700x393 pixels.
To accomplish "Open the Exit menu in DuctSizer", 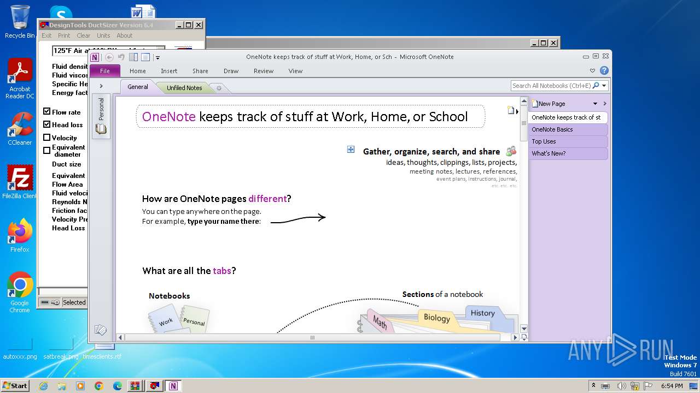I will point(46,35).
